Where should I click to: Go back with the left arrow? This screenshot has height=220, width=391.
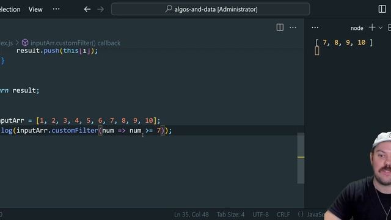coord(87,10)
